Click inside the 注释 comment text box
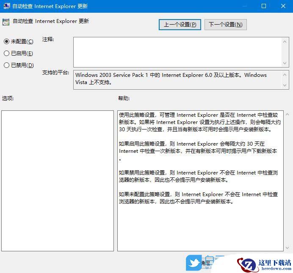The width and height of the screenshot is (293, 273). 177,52
